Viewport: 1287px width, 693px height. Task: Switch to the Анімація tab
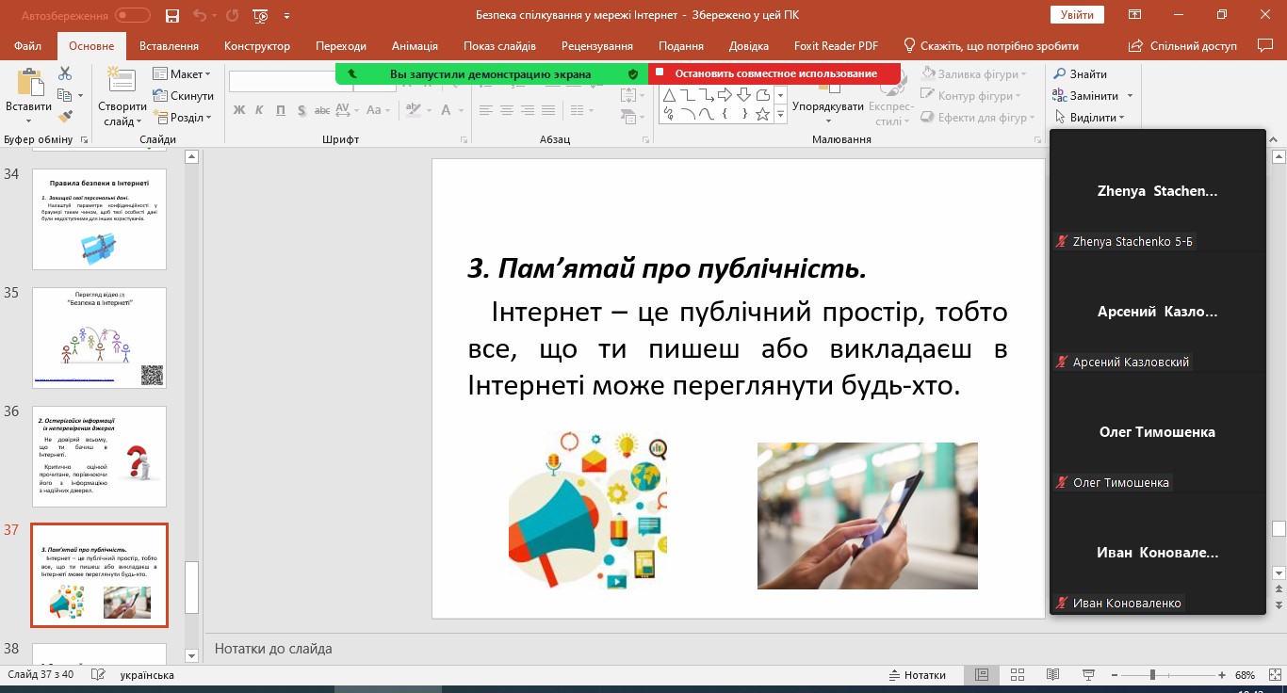click(415, 46)
